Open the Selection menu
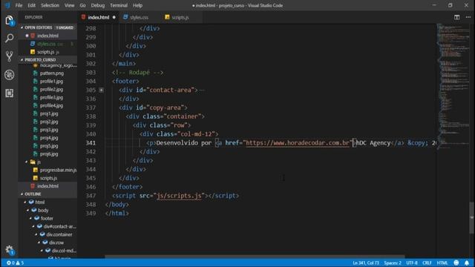The width and height of the screenshot is (475, 267). click(x=50, y=5)
